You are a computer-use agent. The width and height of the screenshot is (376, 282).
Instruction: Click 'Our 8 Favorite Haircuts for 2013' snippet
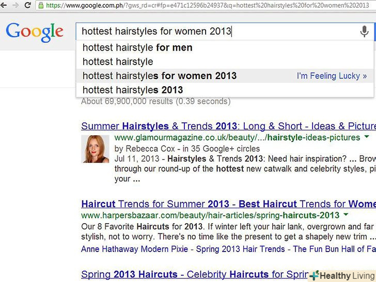pos(142,226)
